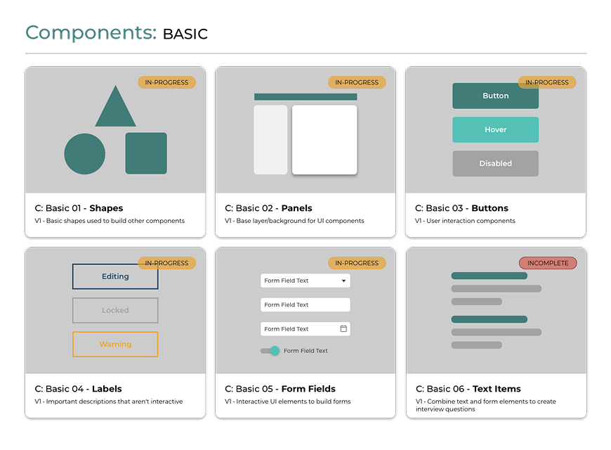611x450 pixels.
Task: Select the orange Warning label
Action: (115, 345)
